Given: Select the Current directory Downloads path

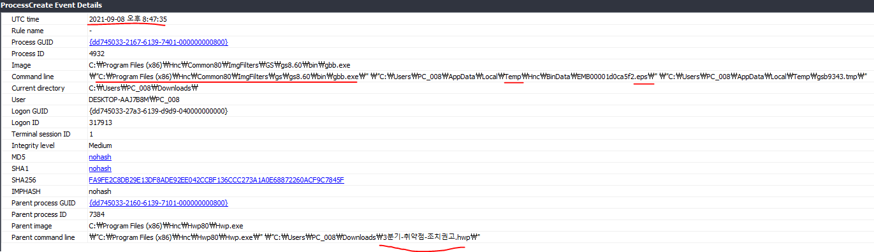Looking at the screenshot, I should point(143,88).
